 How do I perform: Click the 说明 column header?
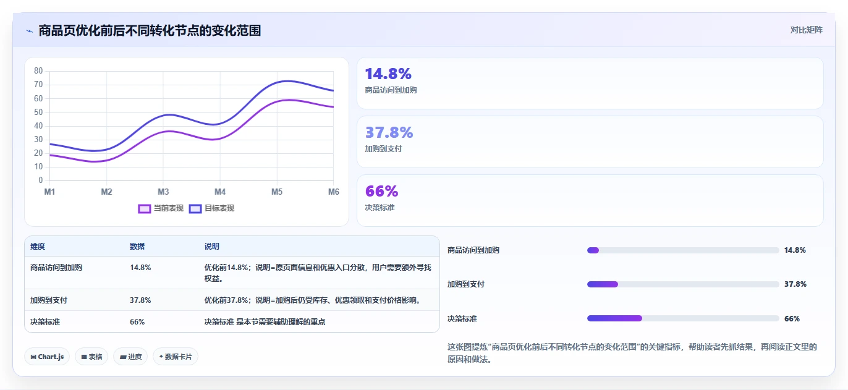(212, 247)
